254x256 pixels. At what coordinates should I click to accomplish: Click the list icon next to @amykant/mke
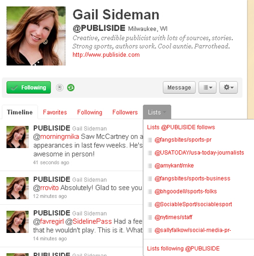[x=150, y=166]
